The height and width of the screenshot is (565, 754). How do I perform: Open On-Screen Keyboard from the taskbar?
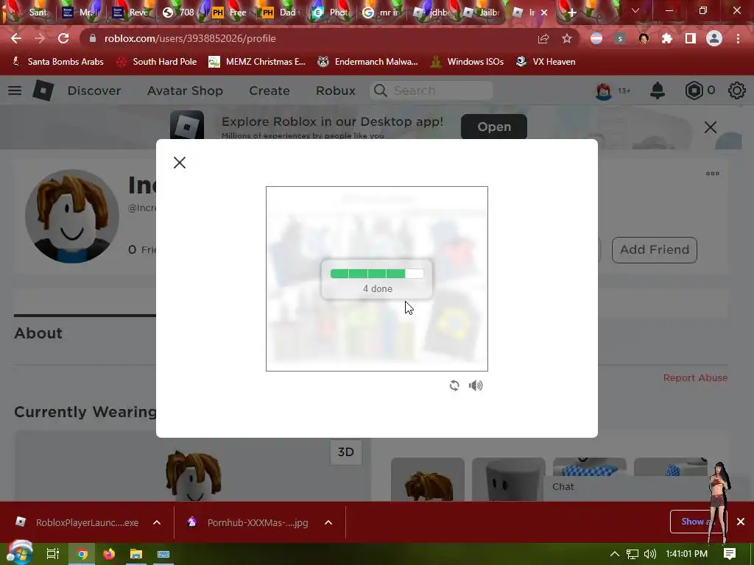[x=163, y=554]
